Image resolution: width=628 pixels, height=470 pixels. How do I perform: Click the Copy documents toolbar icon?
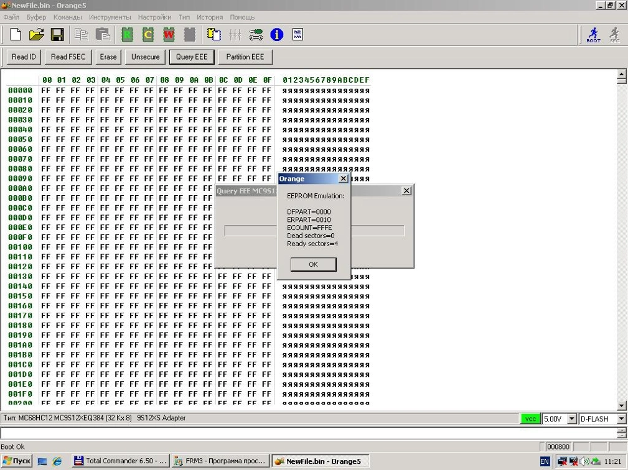coord(82,34)
